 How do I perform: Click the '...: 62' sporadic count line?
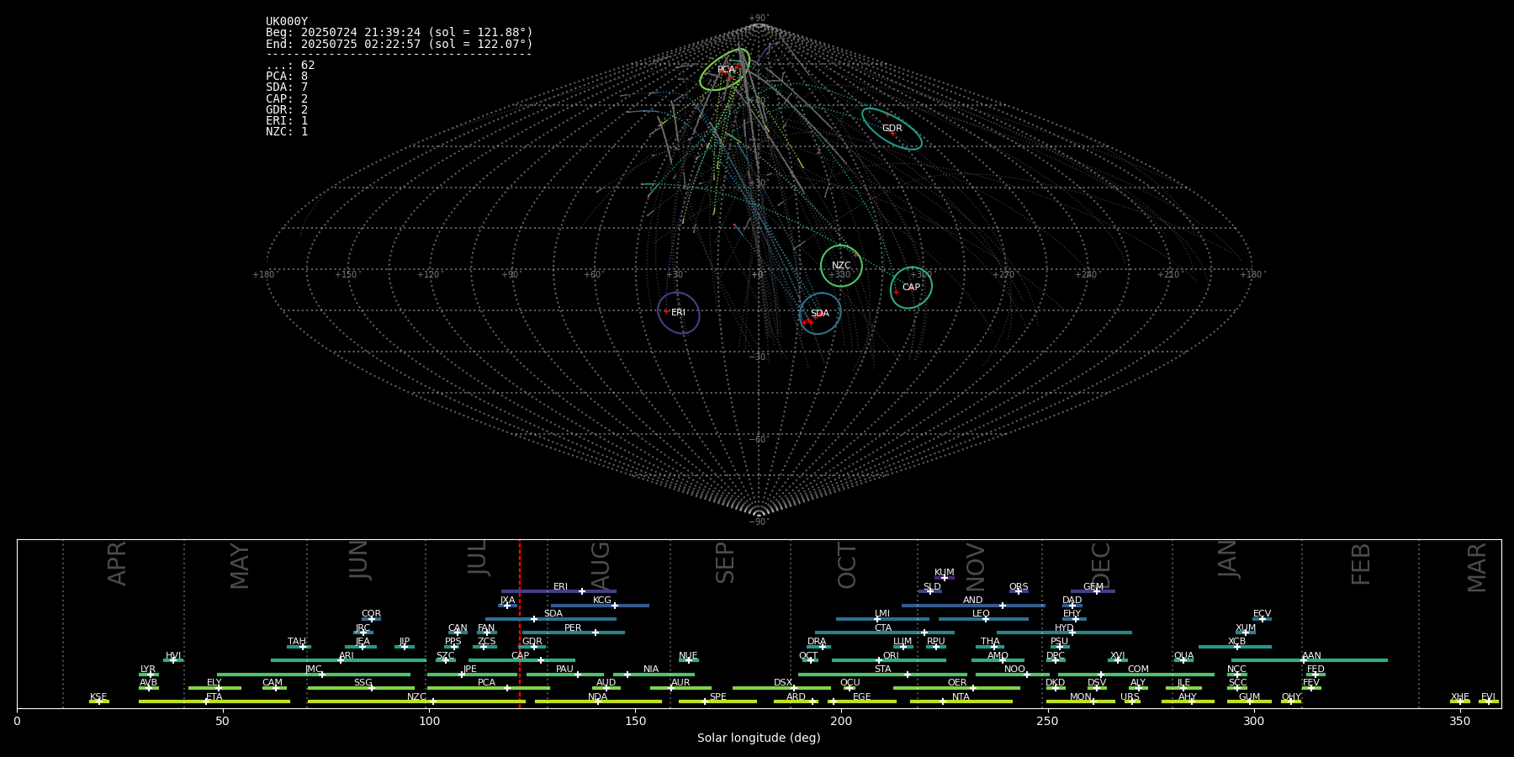point(290,66)
